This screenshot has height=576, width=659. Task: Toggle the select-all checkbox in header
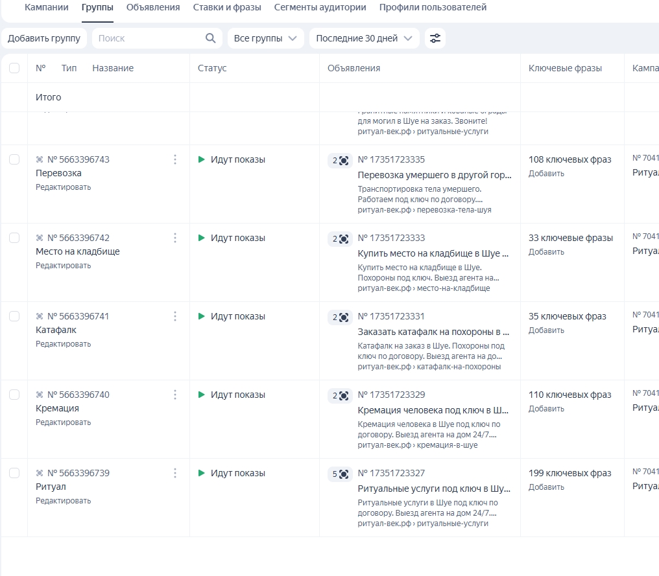point(14,68)
